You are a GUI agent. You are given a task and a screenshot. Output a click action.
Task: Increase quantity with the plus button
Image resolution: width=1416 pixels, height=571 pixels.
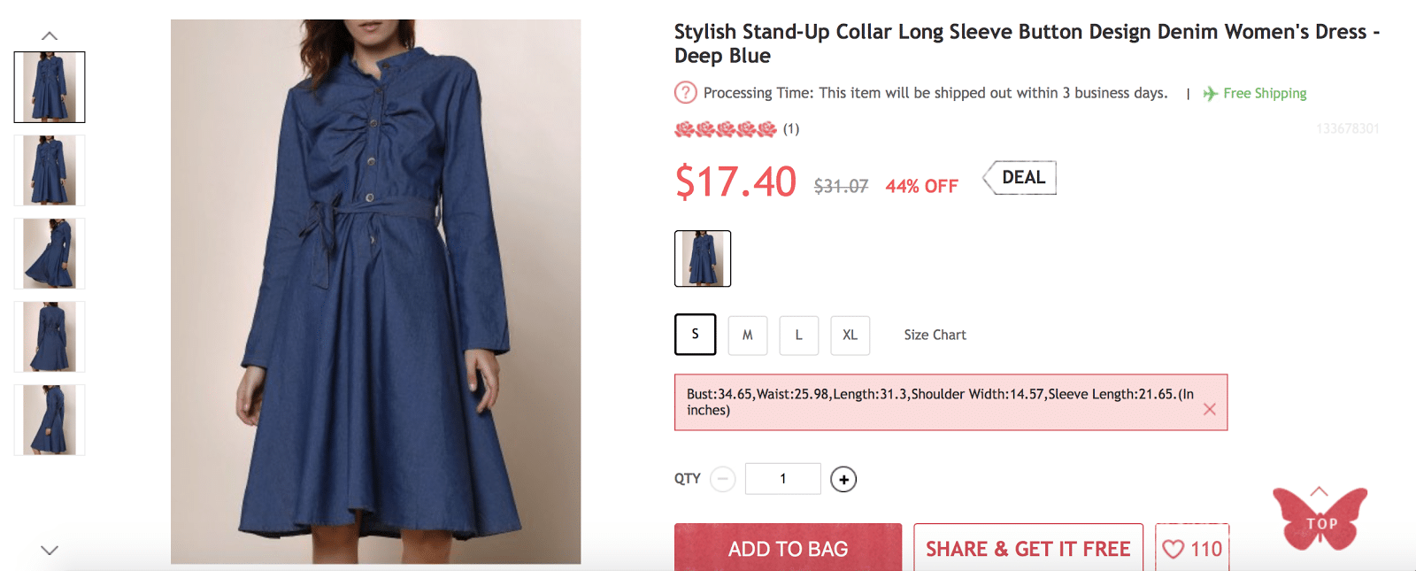click(843, 480)
